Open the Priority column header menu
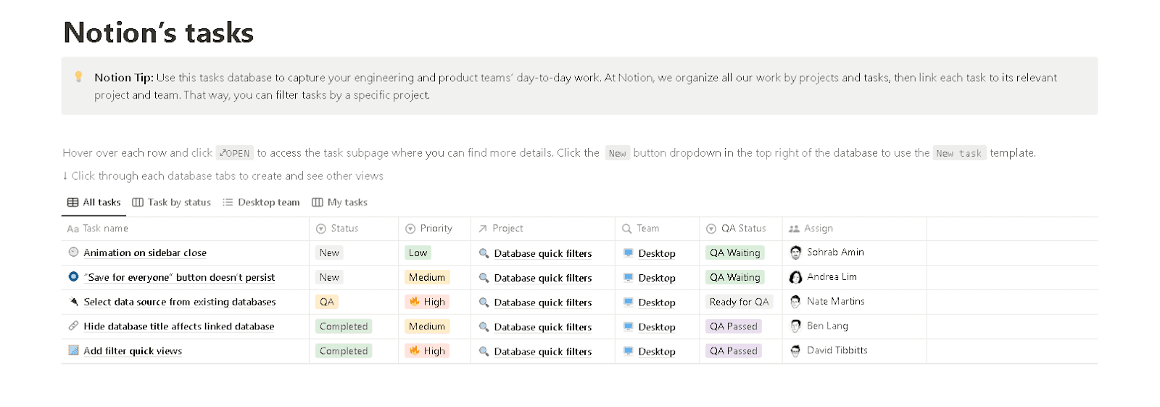The image size is (1160, 407). click(429, 229)
